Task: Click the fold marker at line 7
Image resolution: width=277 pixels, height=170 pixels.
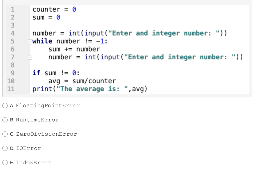Action: pyautogui.click(x=30, y=57)
